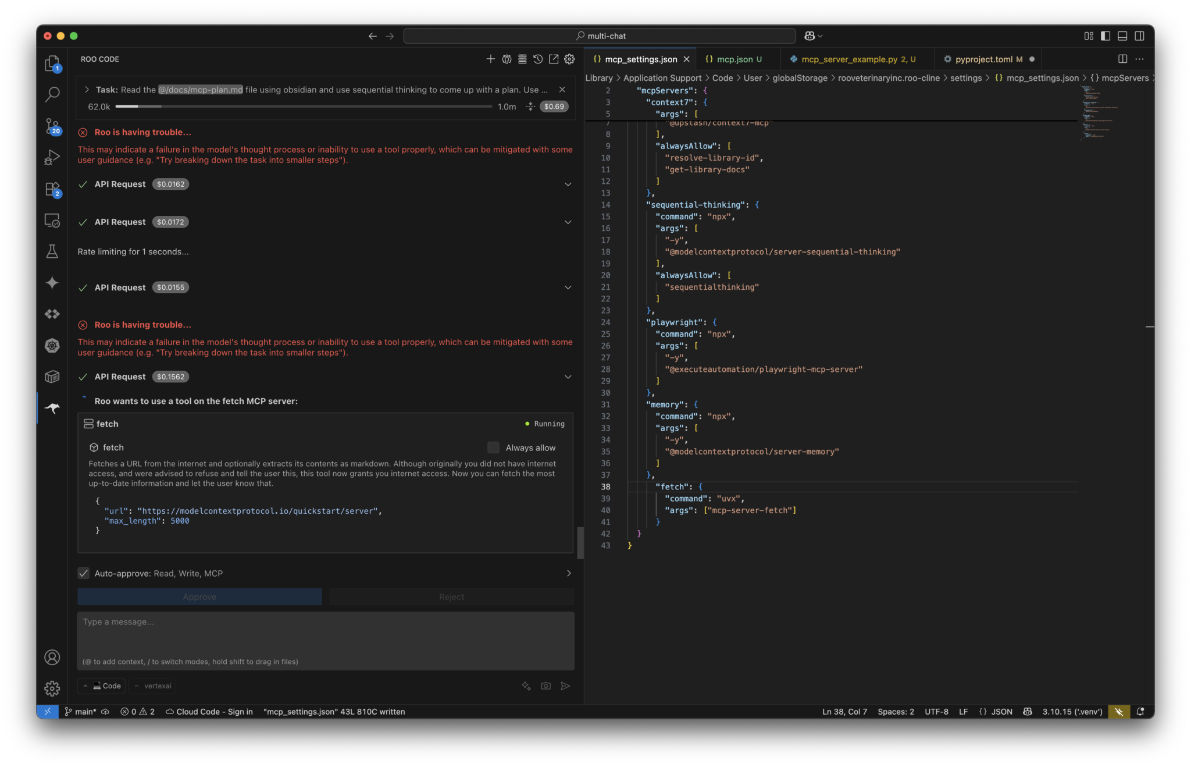Click the Type a message input field
Viewport: 1191px width, 767px height.
pos(325,634)
